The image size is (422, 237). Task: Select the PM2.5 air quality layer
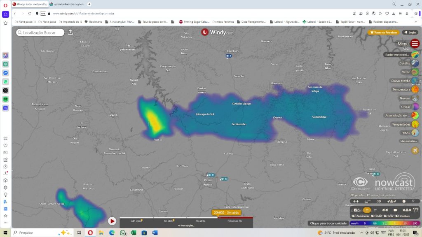click(415, 133)
